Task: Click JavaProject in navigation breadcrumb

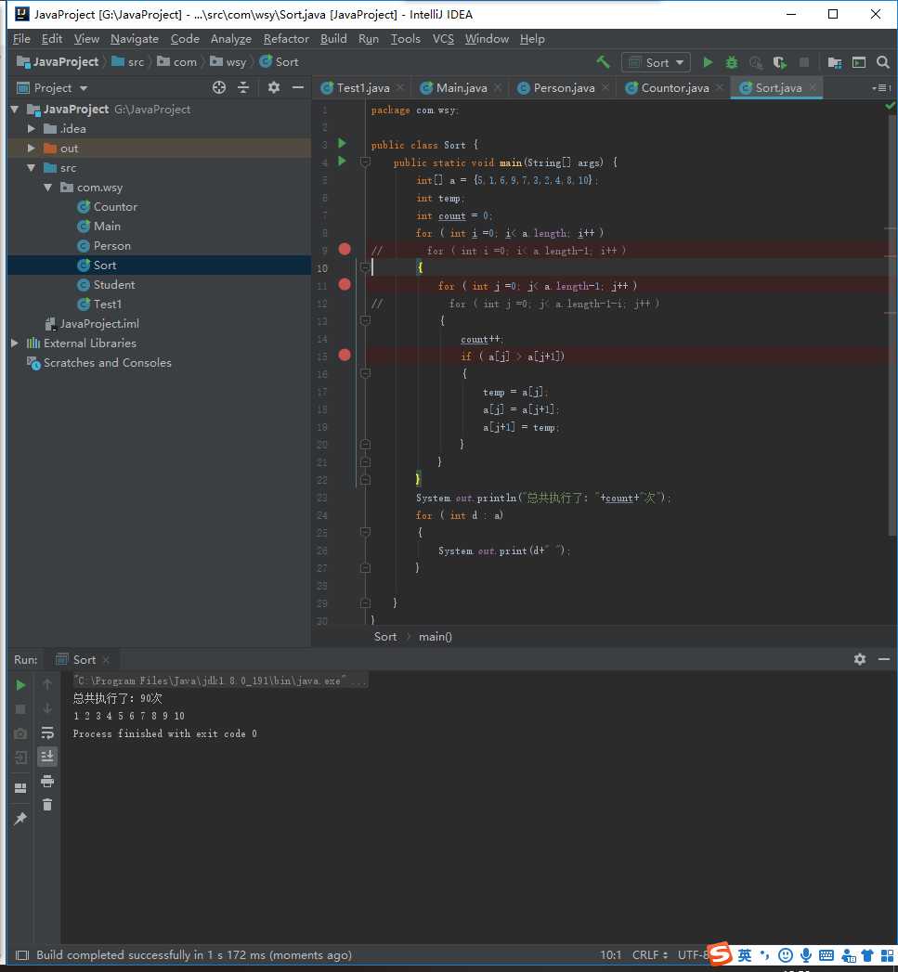Action: click(58, 62)
